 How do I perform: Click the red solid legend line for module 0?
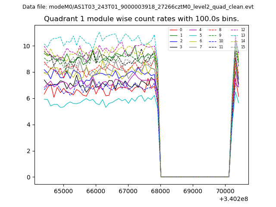173,30
